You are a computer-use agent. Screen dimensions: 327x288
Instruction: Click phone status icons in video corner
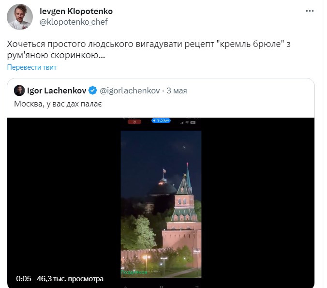tap(187, 122)
